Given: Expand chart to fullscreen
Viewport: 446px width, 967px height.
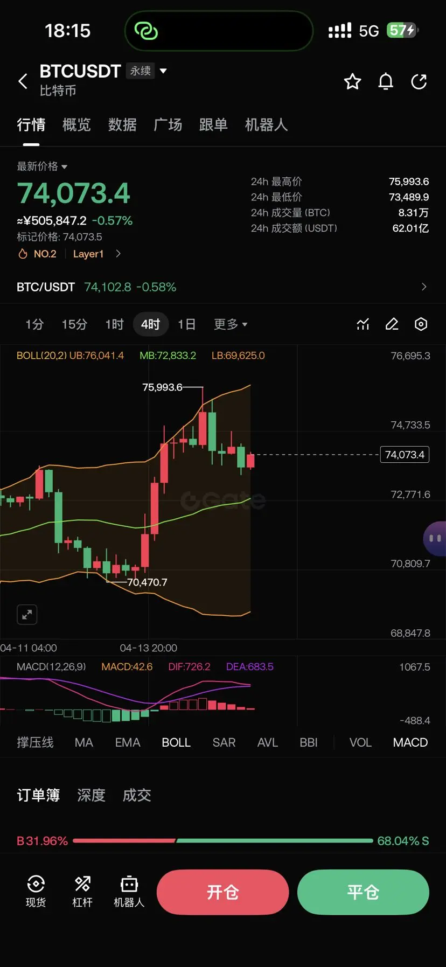Looking at the screenshot, I should pyautogui.click(x=27, y=614).
